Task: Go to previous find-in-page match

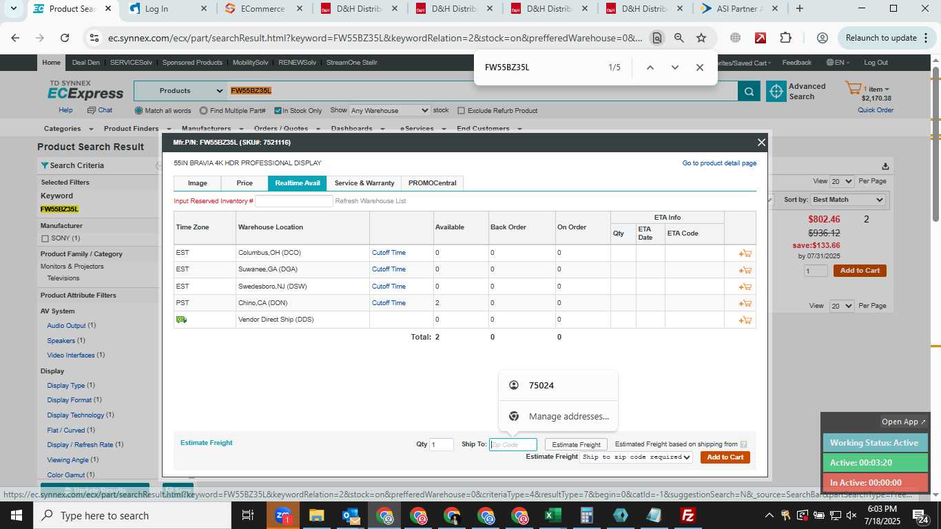Action: (x=650, y=68)
